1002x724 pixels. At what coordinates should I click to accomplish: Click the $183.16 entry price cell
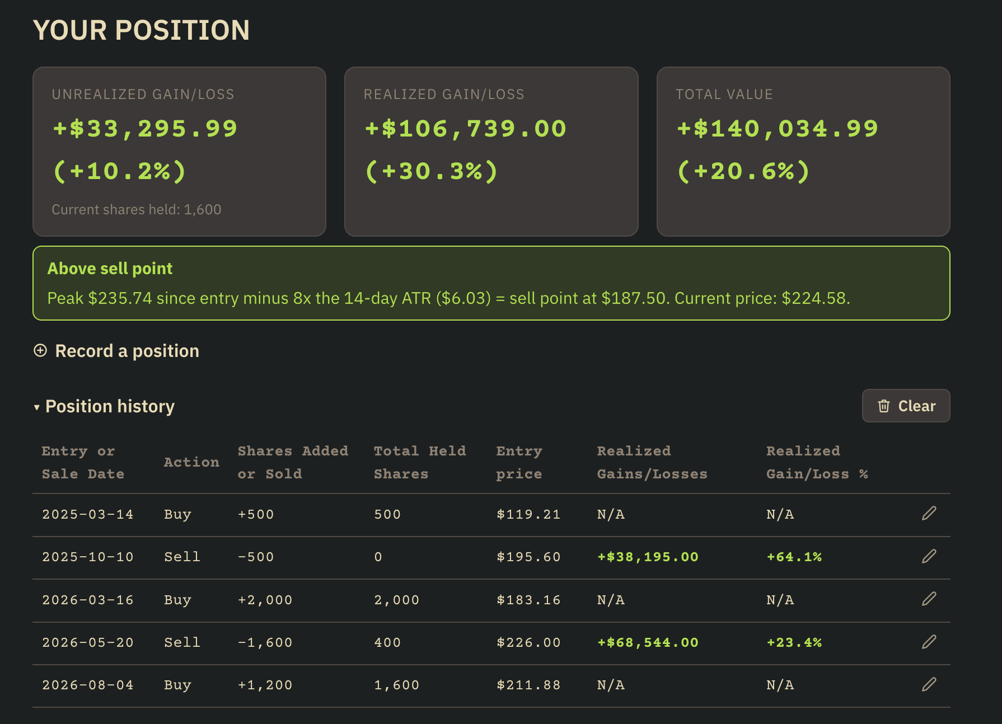click(528, 600)
